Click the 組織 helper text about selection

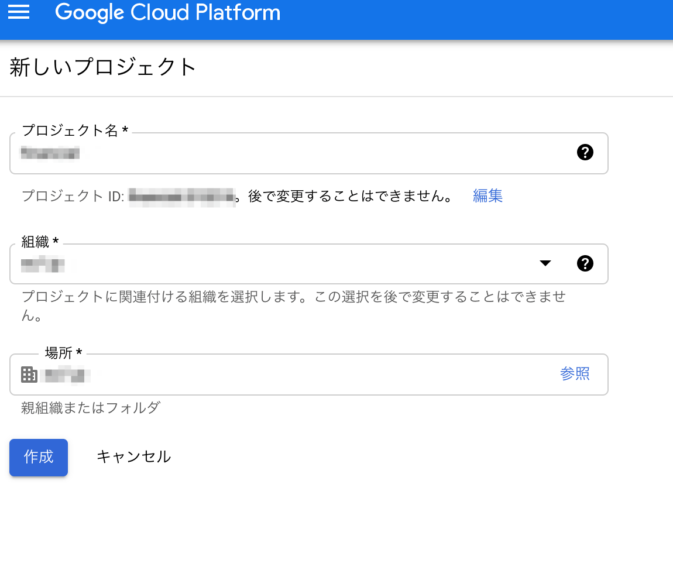pos(294,306)
